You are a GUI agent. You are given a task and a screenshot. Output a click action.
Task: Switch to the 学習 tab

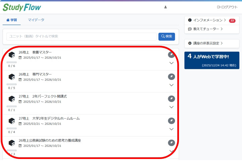click(x=12, y=20)
